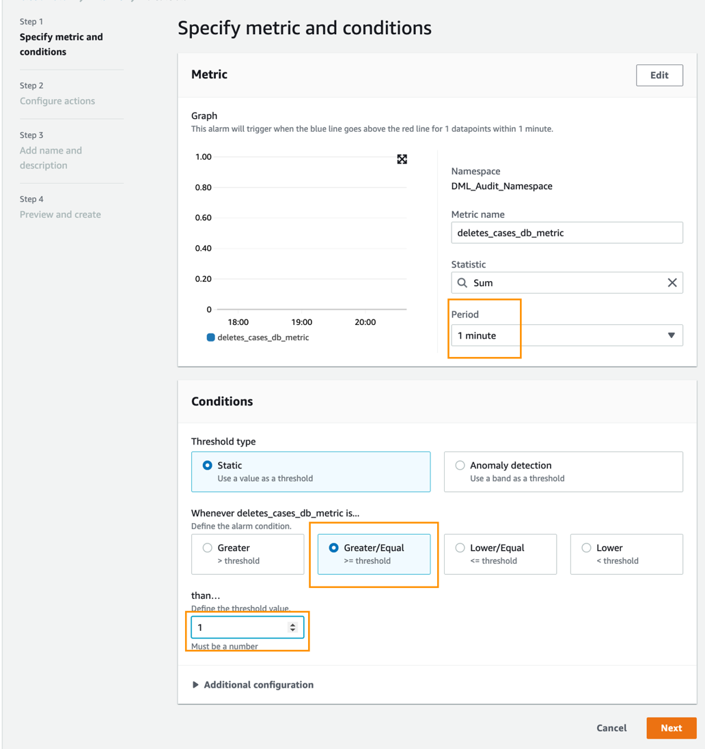Select the Lower than threshold condition
This screenshot has width=705, height=749.
(586, 548)
